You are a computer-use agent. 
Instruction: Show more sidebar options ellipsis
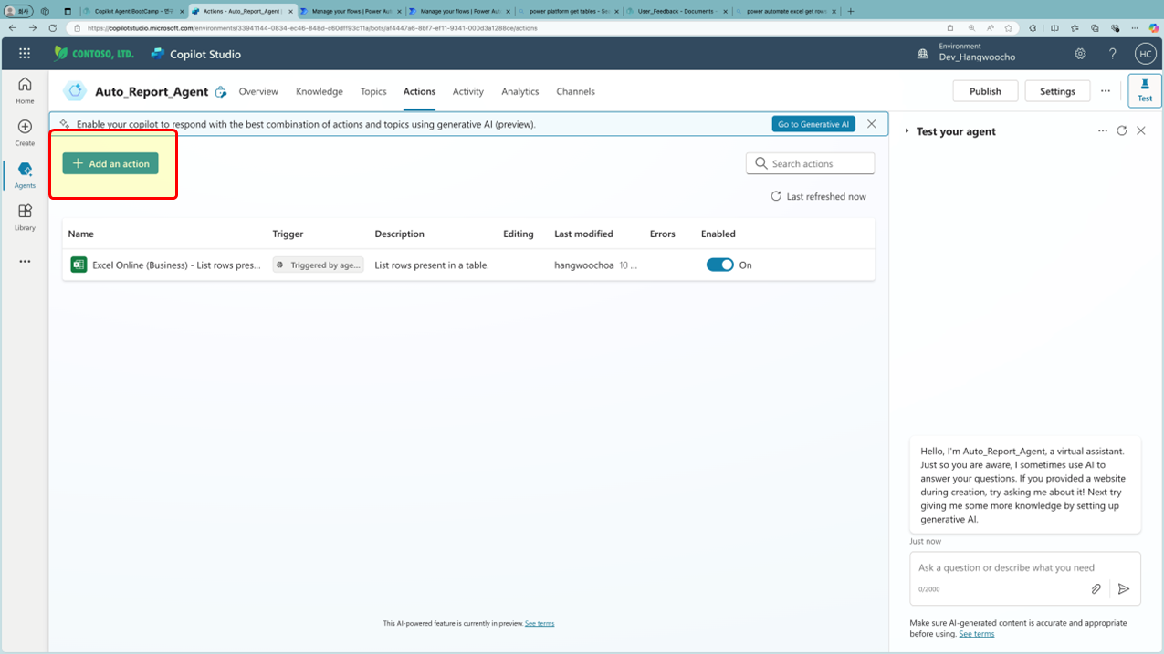tap(25, 262)
